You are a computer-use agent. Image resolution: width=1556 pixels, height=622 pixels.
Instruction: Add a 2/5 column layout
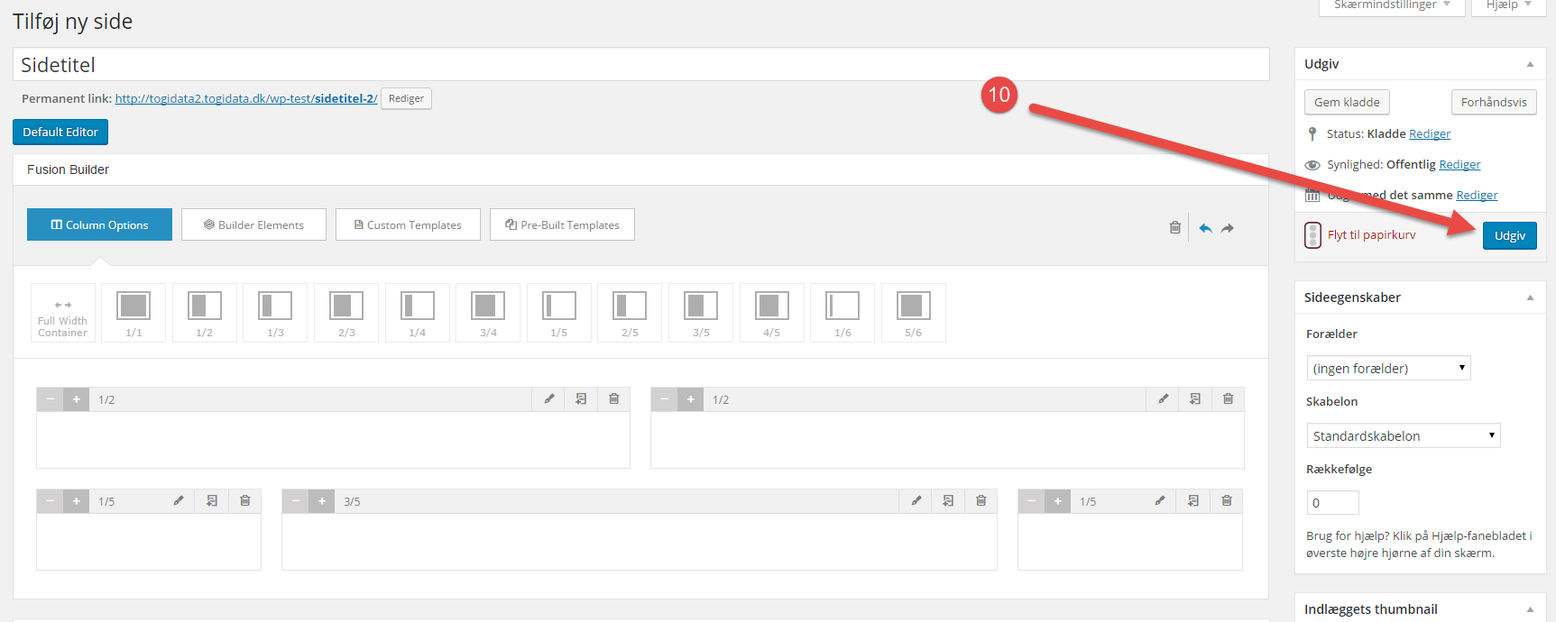pyautogui.click(x=630, y=313)
